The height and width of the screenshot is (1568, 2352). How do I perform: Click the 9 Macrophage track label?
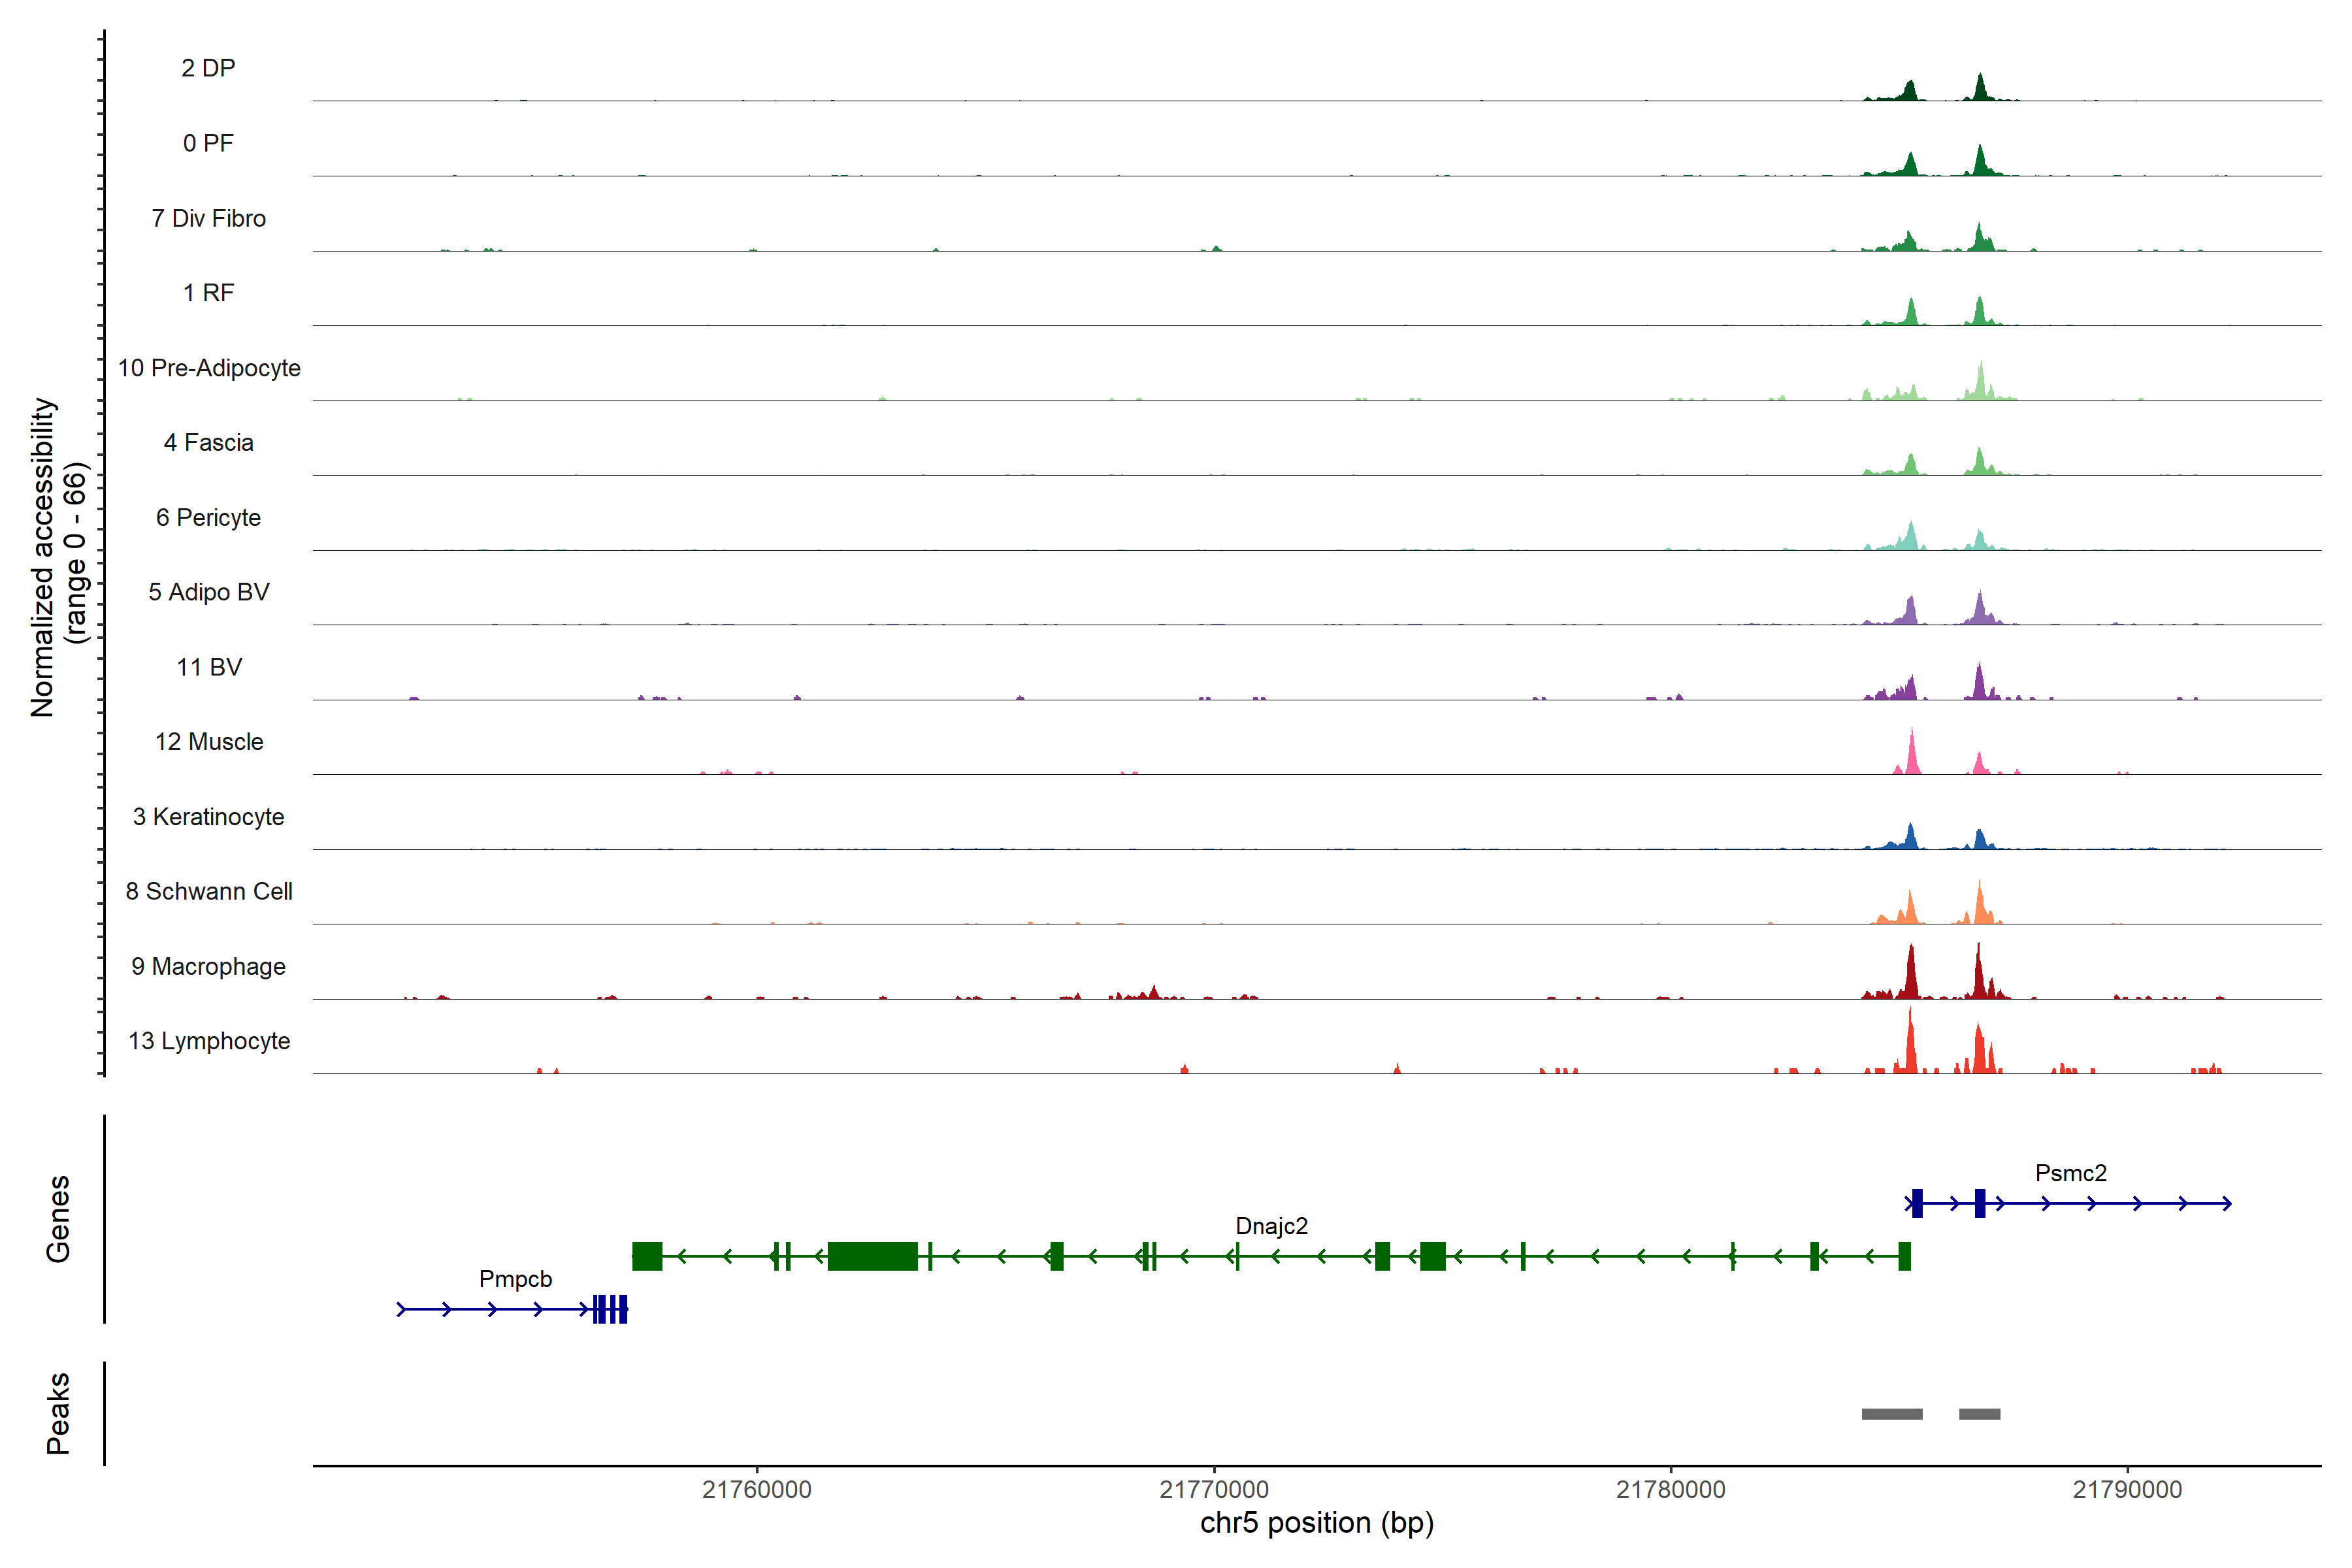pos(208,966)
